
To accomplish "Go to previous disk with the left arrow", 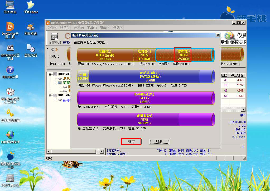I will click(x=52, y=50).
